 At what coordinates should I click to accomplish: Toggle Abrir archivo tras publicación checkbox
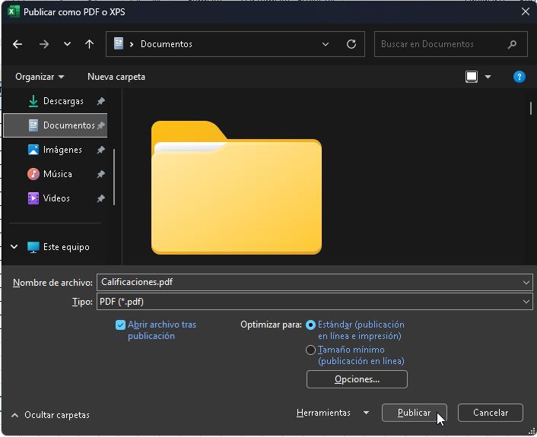click(120, 325)
